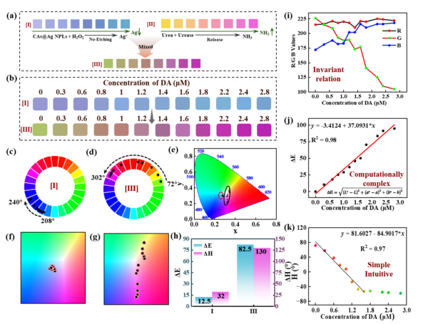
Task: Click the top dot in right color-space square
Action: coord(144,243)
